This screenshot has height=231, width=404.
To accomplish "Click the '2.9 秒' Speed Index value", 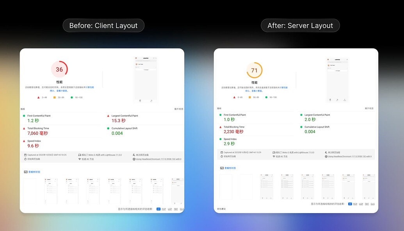I will [x=229, y=144].
